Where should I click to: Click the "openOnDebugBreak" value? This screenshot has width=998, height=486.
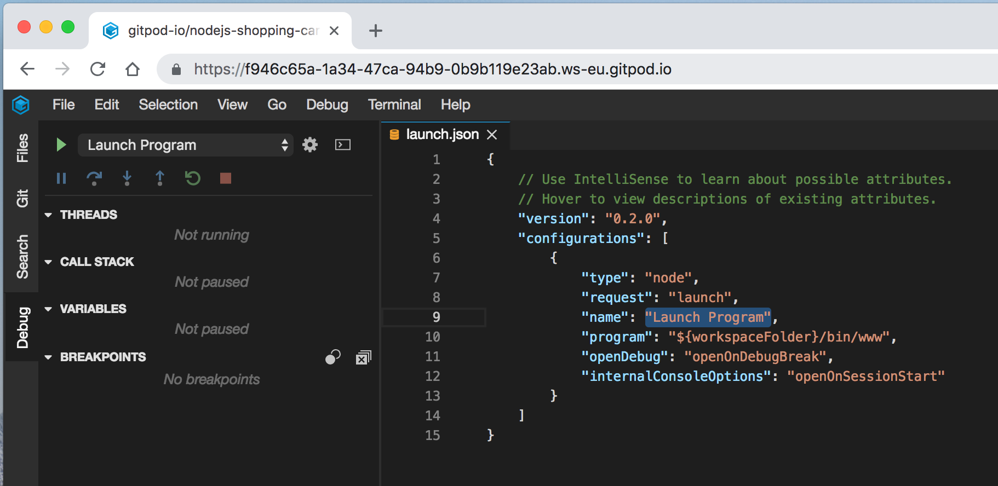click(755, 357)
